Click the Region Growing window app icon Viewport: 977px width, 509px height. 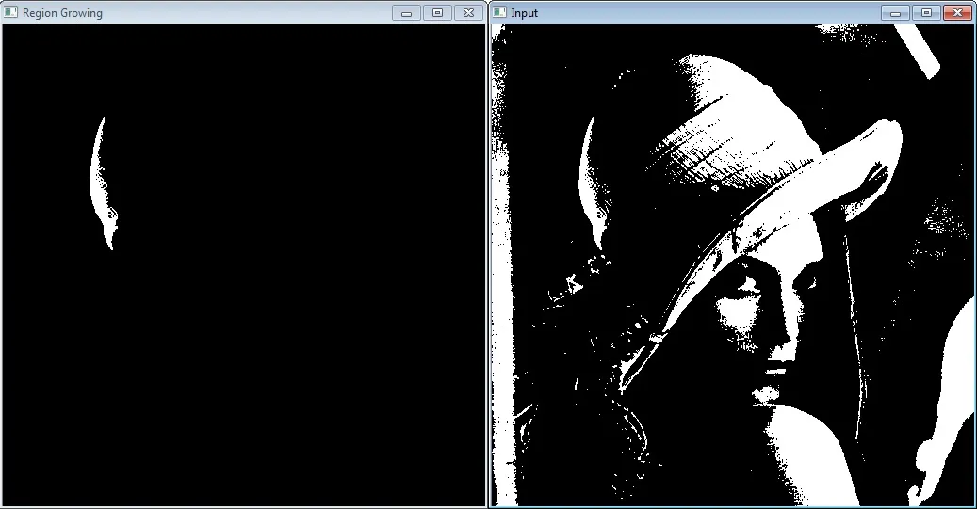coord(10,12)
